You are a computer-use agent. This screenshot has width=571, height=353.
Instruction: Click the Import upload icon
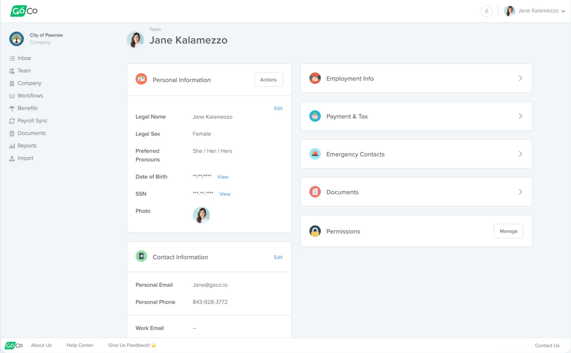click(x=12, y=158)
